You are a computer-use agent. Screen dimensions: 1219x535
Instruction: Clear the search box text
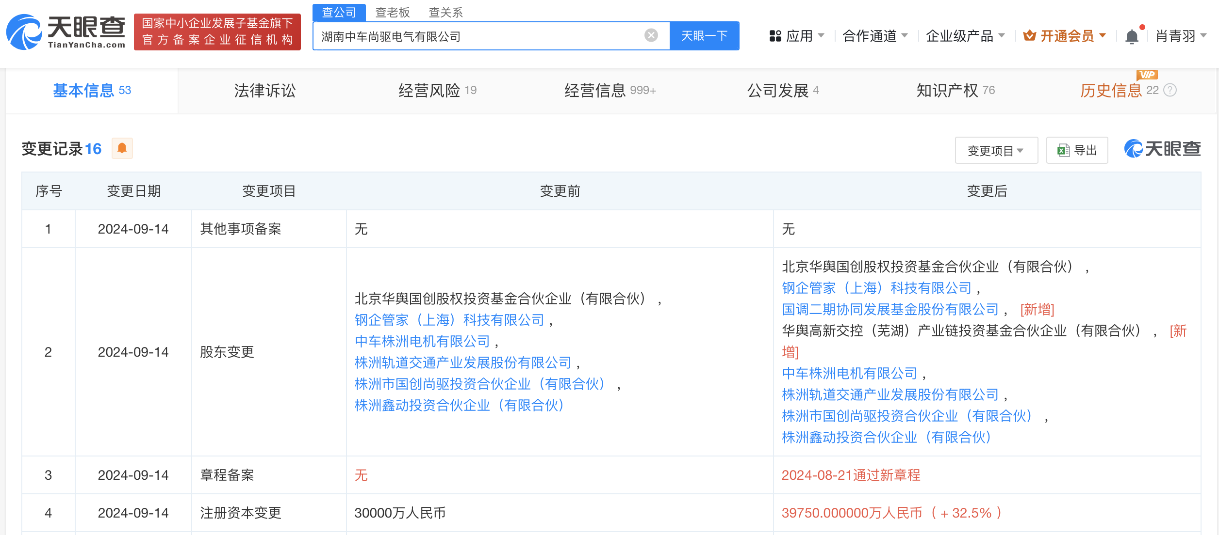tap(651, 35)
